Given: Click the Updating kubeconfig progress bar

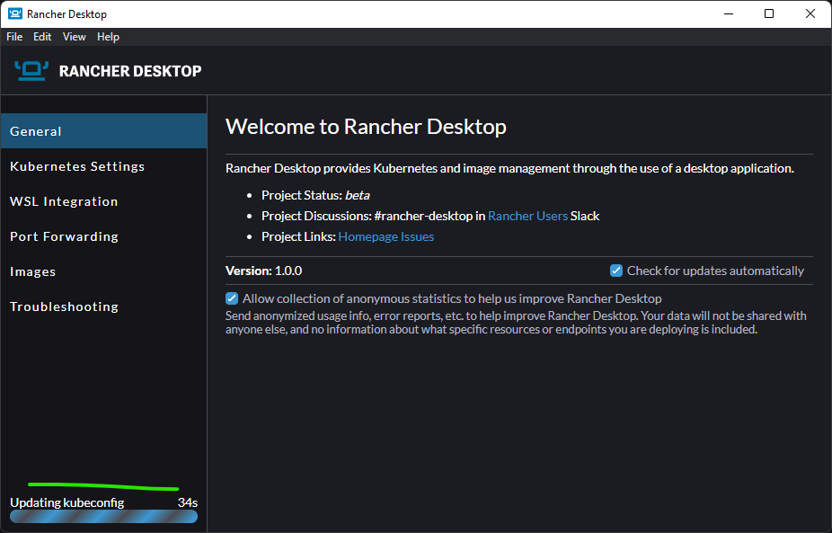Looking at the screenshot, I should point(103,517).
